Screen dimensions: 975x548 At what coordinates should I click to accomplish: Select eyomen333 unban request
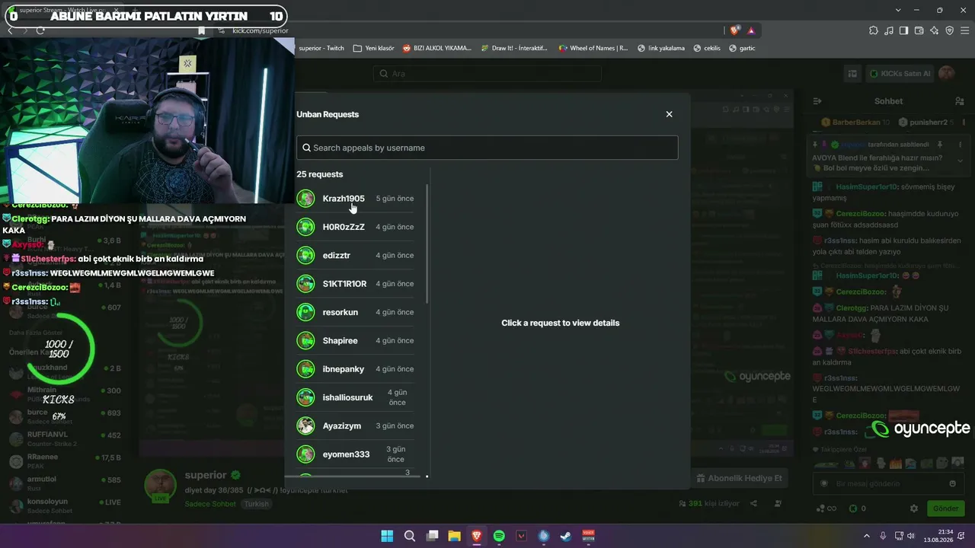356,454
